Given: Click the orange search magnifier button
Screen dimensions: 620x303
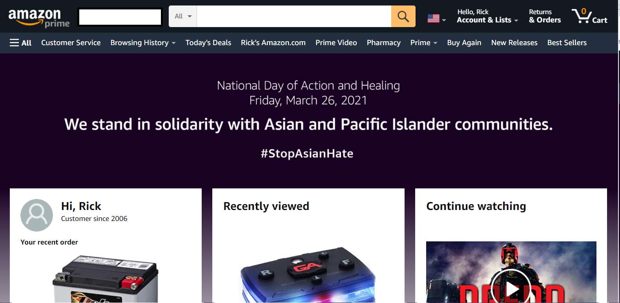Looking at the screenshot, I should 403,16.
